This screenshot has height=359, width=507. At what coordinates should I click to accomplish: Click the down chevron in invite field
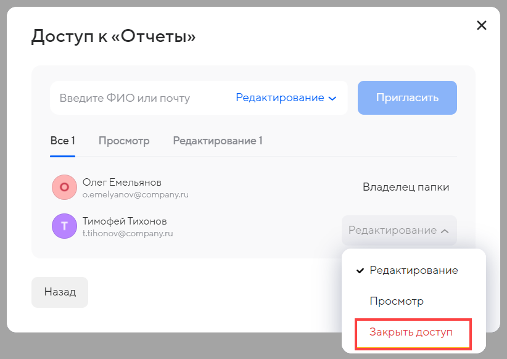coord(332,98)
